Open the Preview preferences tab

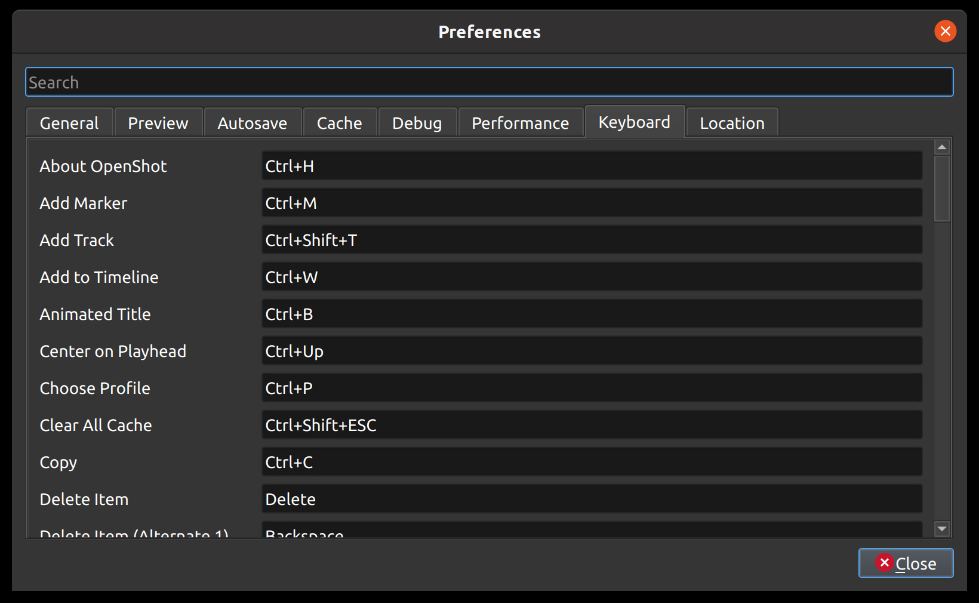coord(158,122)
